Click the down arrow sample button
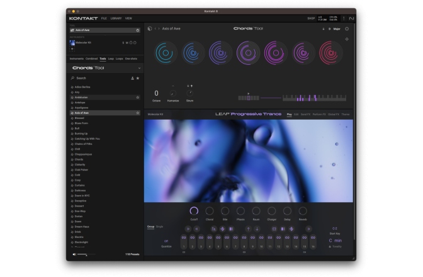Screen dimensions: 423x277 coord(257,229)
